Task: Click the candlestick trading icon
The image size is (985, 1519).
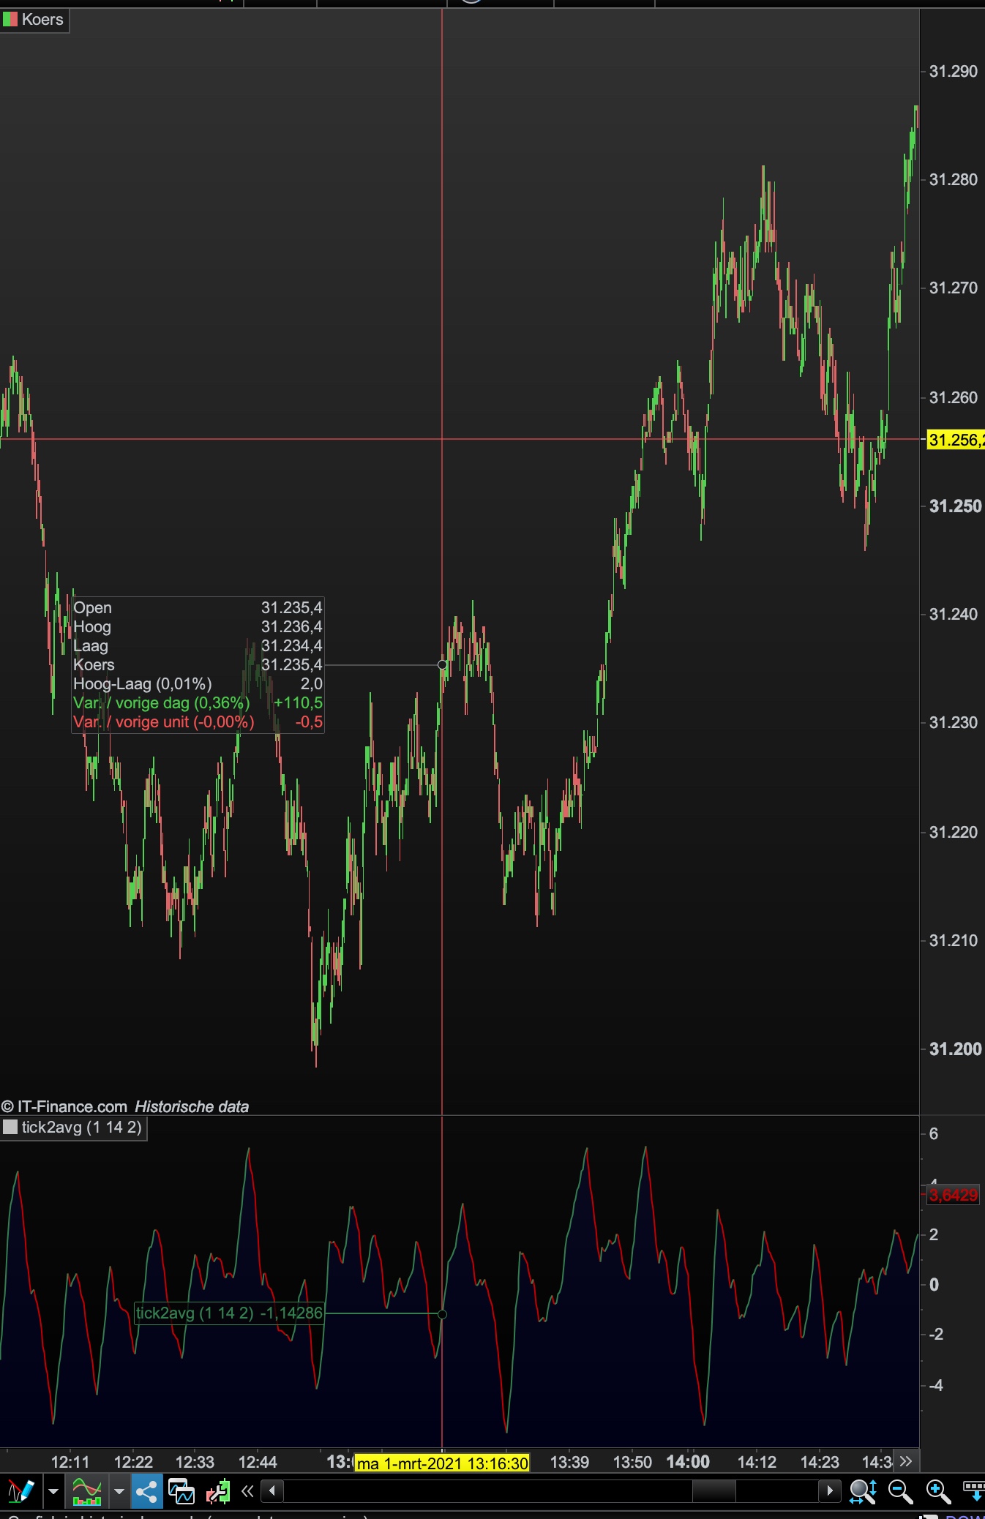Action: (x=218, y=1491)
